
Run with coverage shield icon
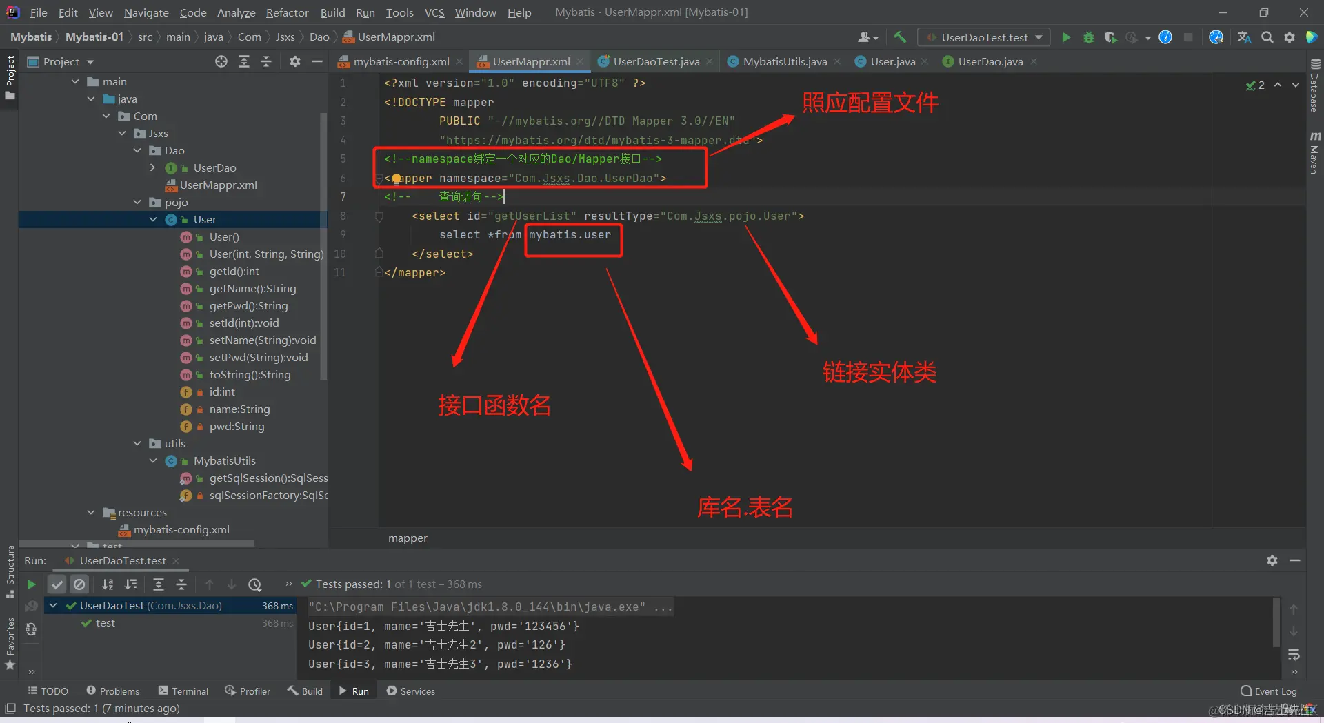click(x=1110, y=37)
